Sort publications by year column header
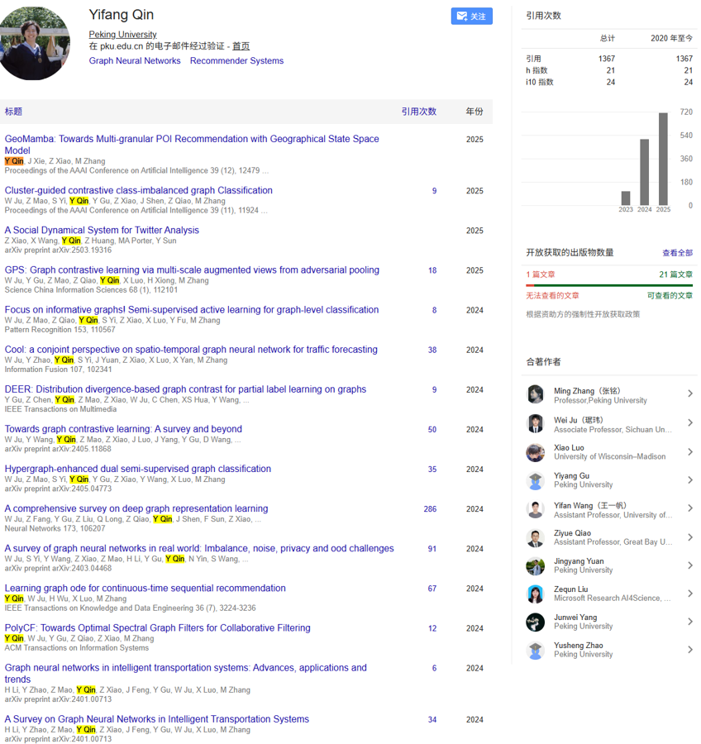Viewport: 701px width, 744px height. pyautogui.click(x=474, y=112)
